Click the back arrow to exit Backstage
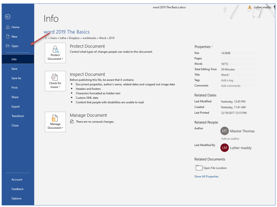277x207 pixels. (8, 16)
